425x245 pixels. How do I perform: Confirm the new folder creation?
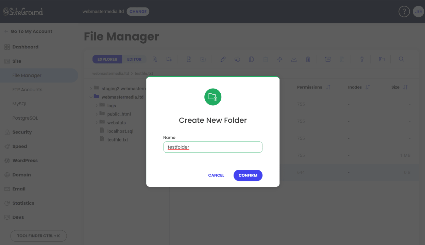(248, 175)
